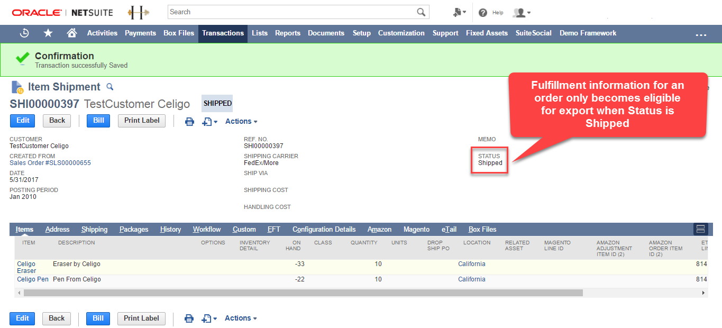Viewport: 722px width, 328px height.
Task: Click the top print icon
Action: [x=189, y=122]
